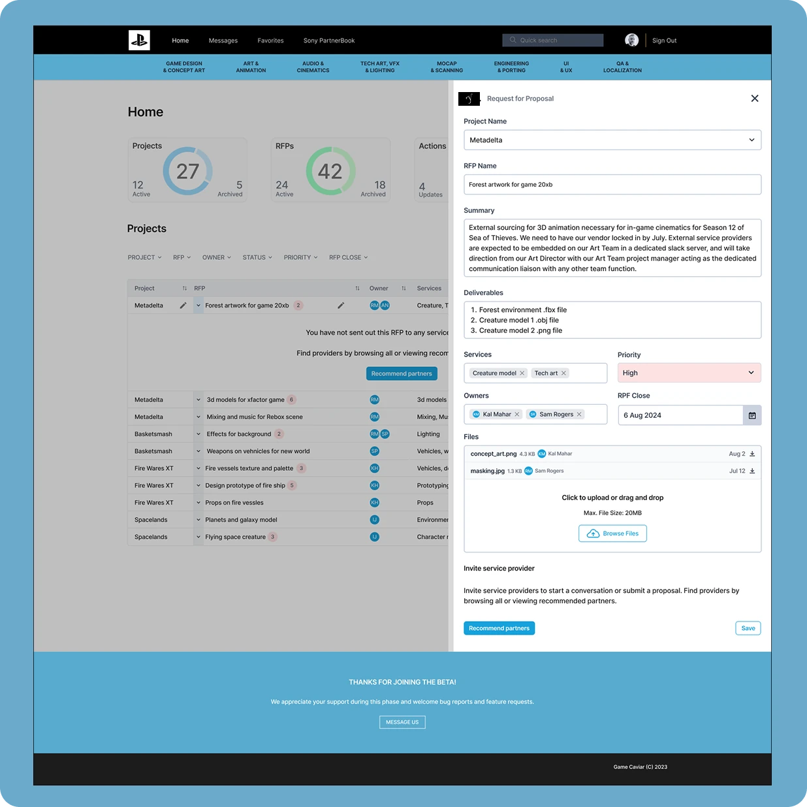The height and width of the screenshot is (807, 807).
Task: Click Browse Files to upload
Action: click(613, 533)
